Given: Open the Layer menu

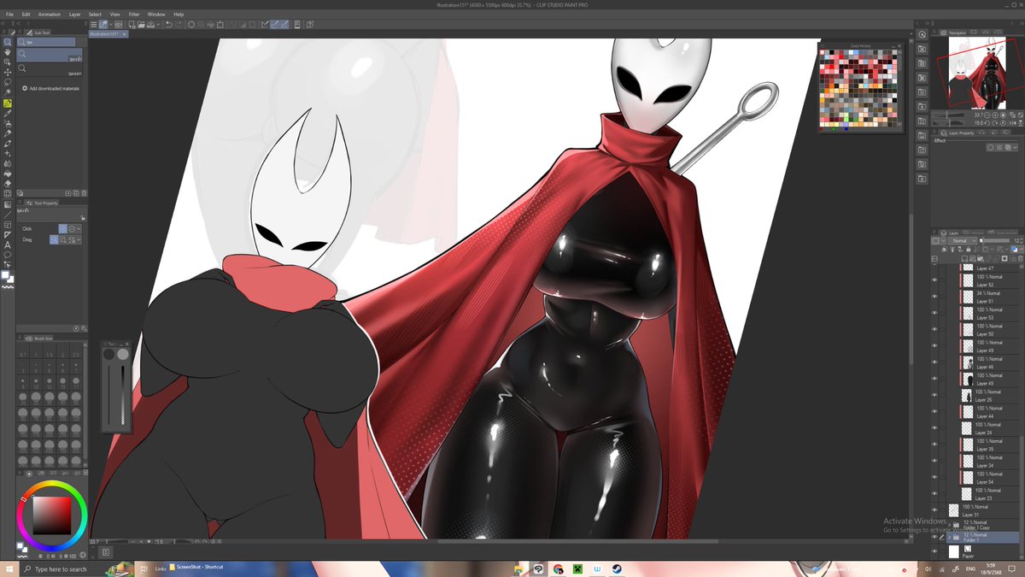Looking at the screenshot, I should [75, 15].
